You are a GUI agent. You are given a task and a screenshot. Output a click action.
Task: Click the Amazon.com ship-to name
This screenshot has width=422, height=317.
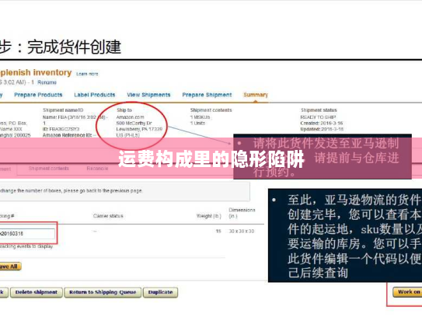(x=131, y=117)
